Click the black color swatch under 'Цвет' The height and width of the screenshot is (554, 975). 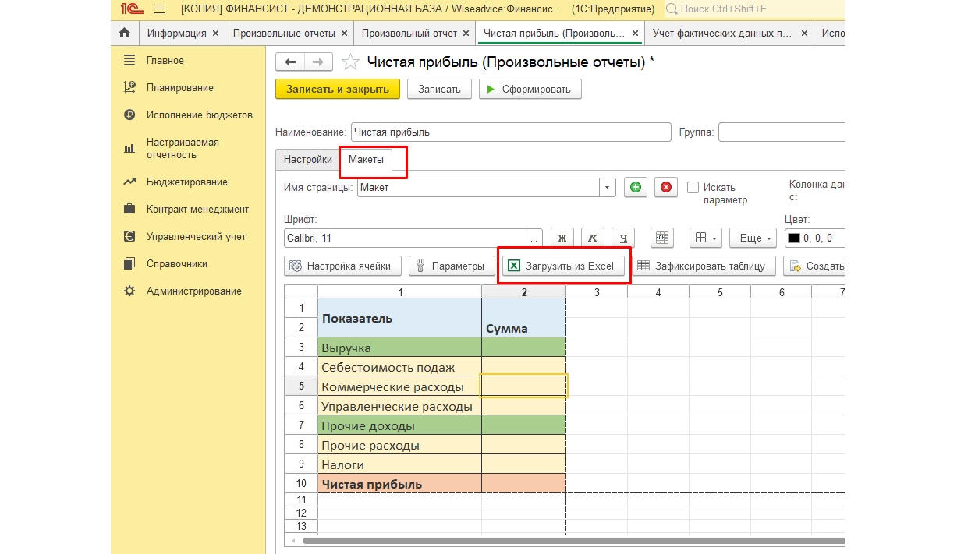pyautogui.click(x=794, y=238)
